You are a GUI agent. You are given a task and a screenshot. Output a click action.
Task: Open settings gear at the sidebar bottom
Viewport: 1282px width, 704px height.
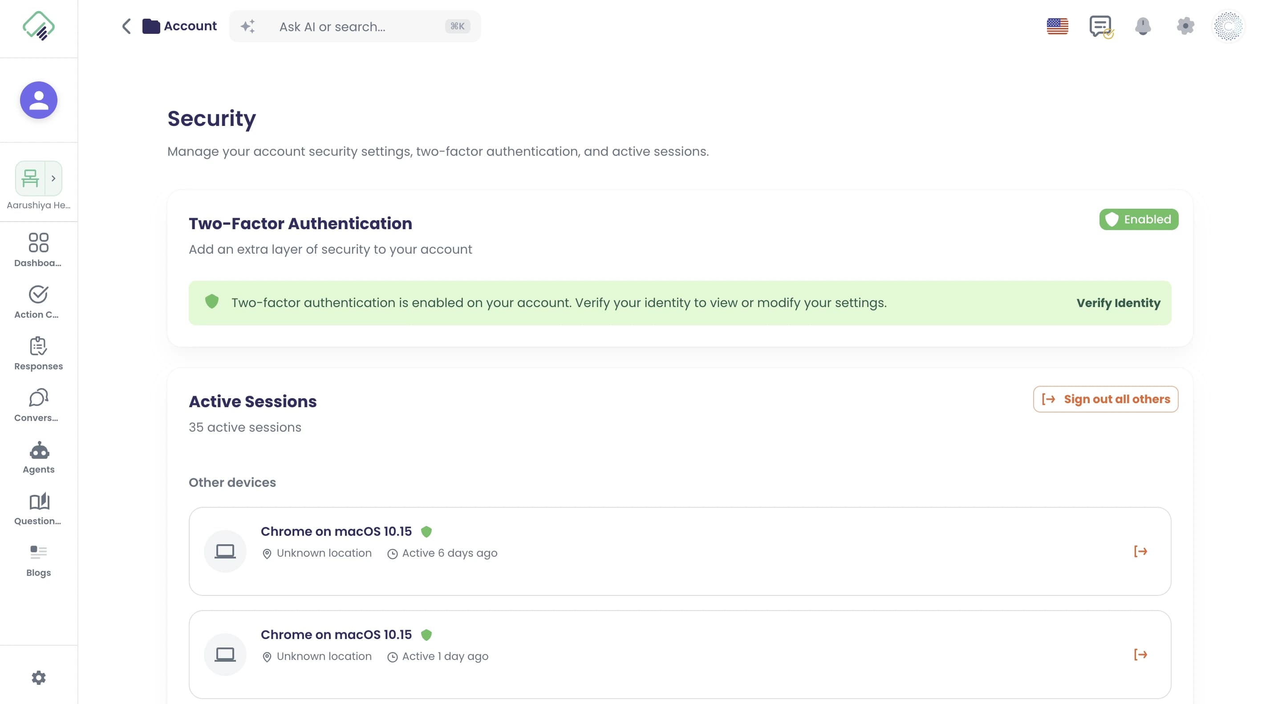[39, 678]
